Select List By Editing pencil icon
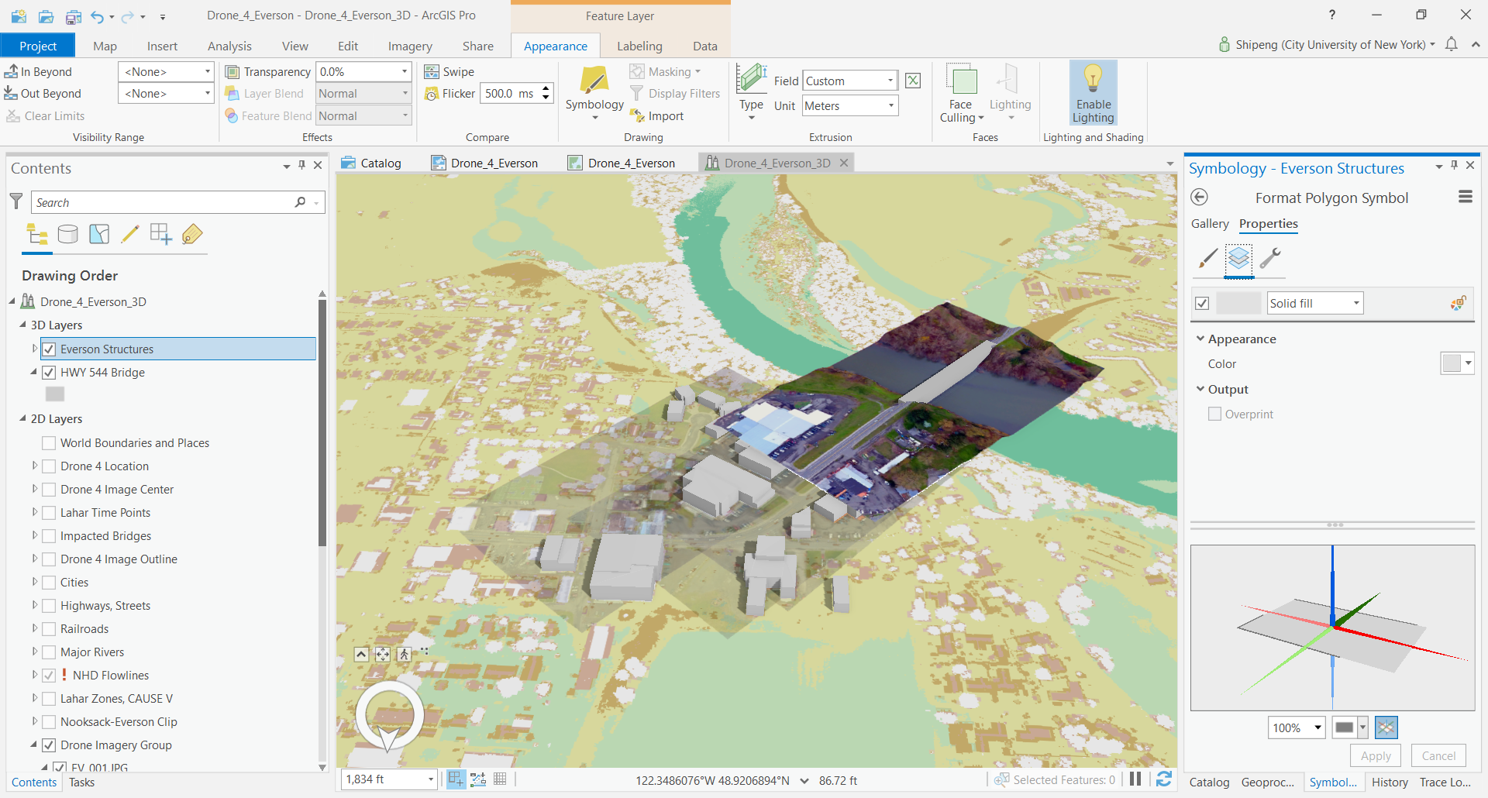The width and height of the screenshot is (1488, 798). coord(130,234)
